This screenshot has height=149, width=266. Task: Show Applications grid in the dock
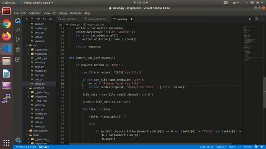pos(7,143)
